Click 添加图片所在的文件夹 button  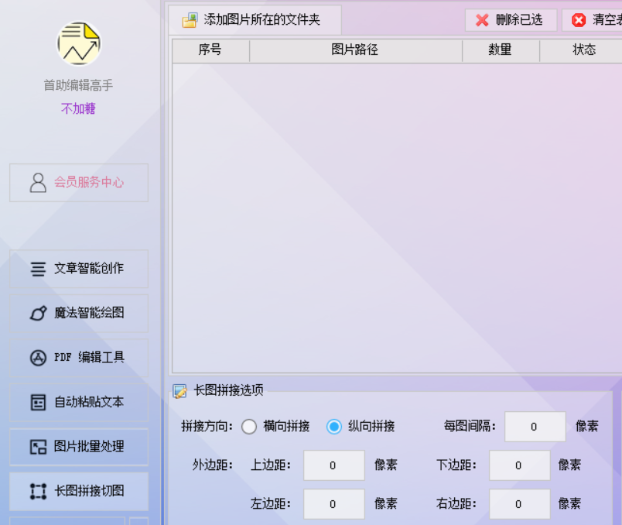click(255, 20)
